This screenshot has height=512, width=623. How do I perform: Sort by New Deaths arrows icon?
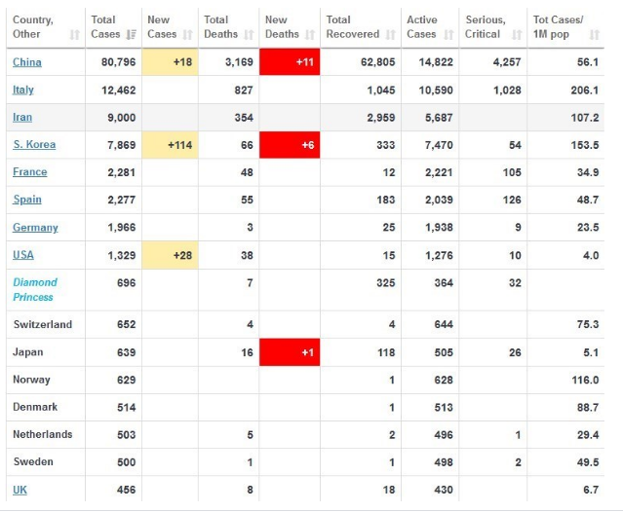click(310, 35)
